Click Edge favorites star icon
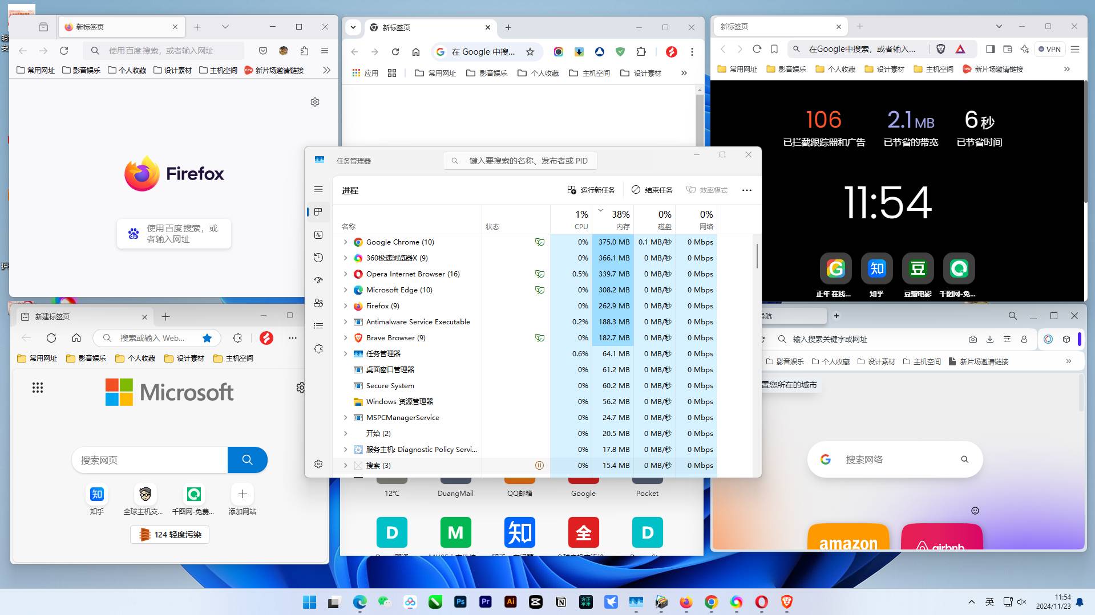 click(207, 338)
